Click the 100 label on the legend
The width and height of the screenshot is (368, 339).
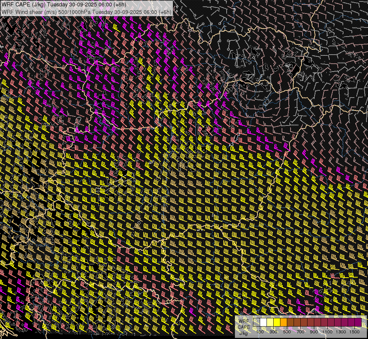click(260, 332)
